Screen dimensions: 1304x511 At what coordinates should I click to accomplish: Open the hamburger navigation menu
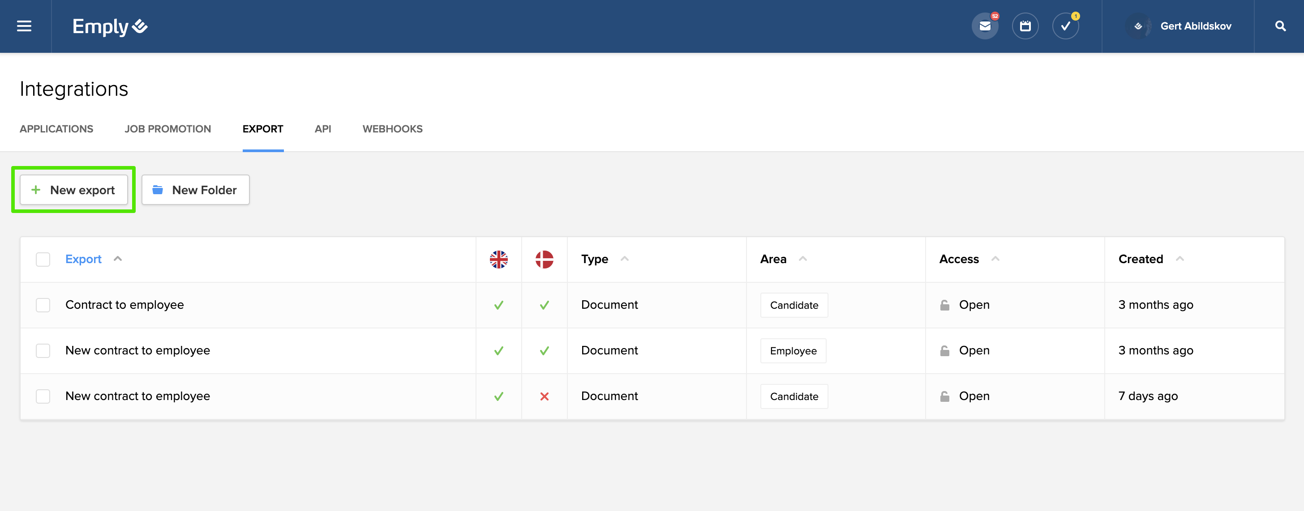[x=23, y=26]
